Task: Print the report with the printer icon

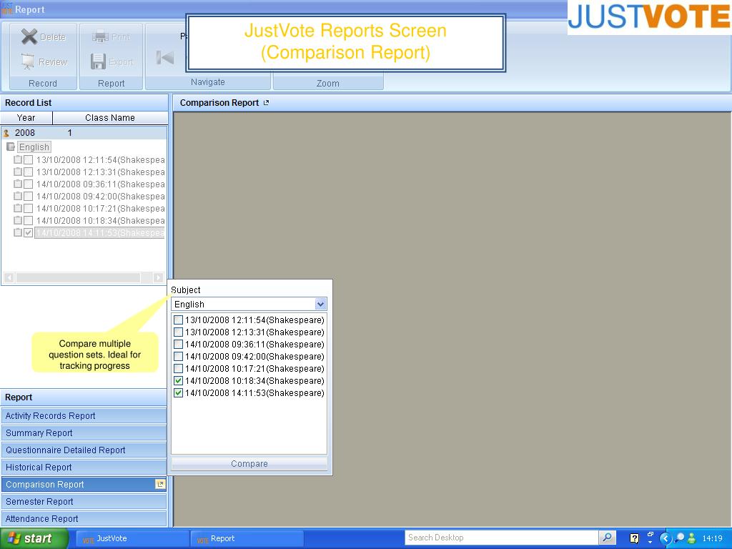Action: [100, 36]
